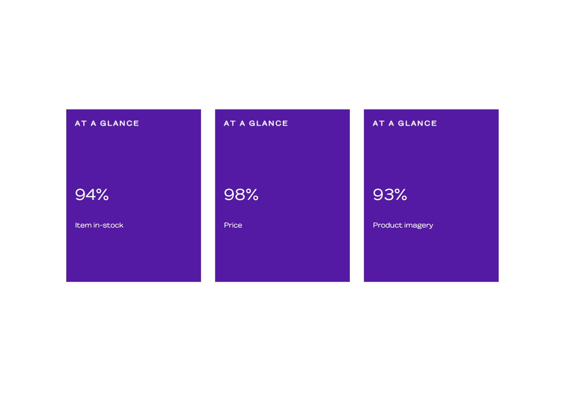Select the purple Product imagery card
This screenshot has height=393, width=566.
(x=431, y=196)
